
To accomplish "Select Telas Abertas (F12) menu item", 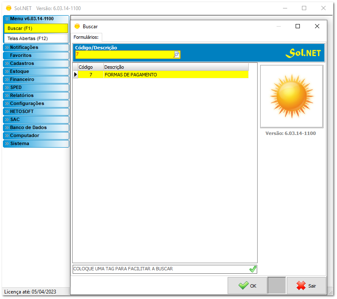I will tap(36, 38).
